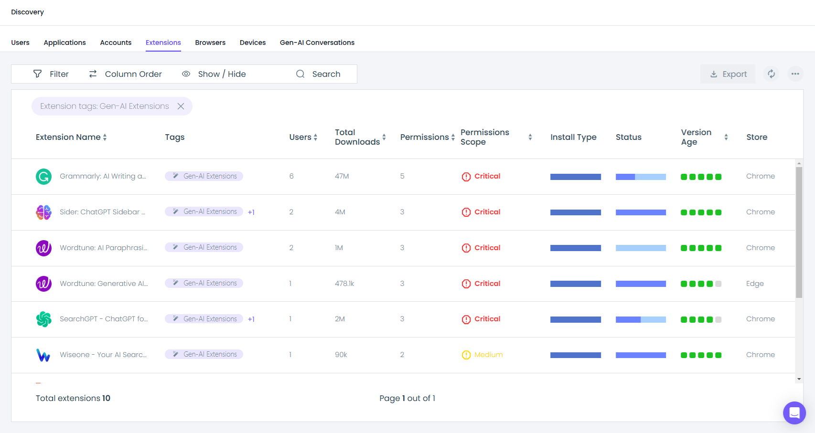Toggle the Show / Hide eye icon
This screenshot has height=433, width=815.
pyautogui.click(x=186, y=74)
